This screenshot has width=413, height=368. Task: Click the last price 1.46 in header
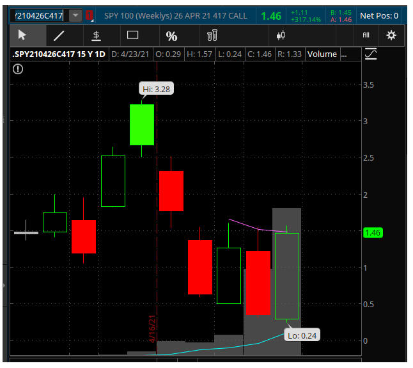tap(271, 17)
